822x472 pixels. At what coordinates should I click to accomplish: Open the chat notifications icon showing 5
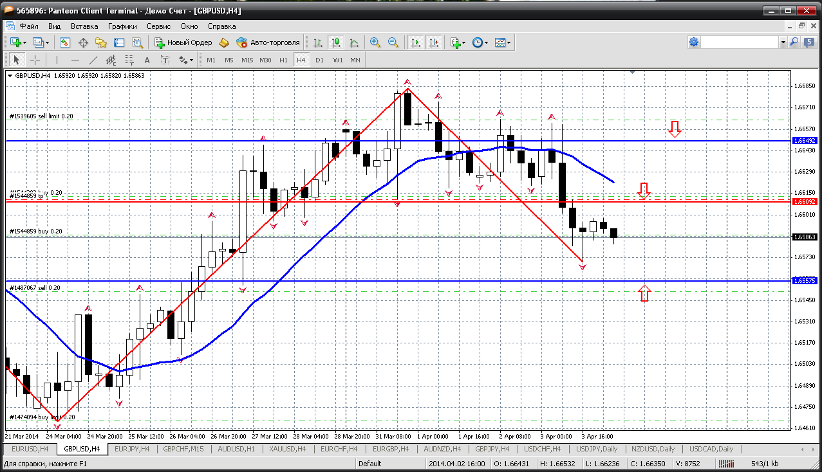809,42
